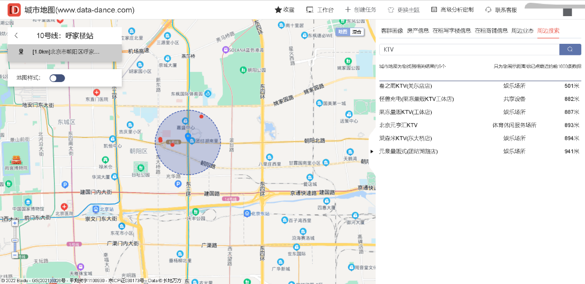Zoom out with the map minus button
The width and height of the screenshot is (585, 284).
[15, 255]
